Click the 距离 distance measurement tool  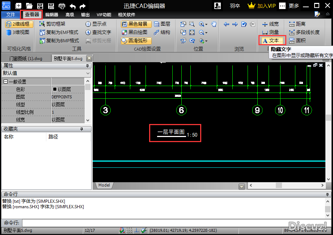coord(297,24)
